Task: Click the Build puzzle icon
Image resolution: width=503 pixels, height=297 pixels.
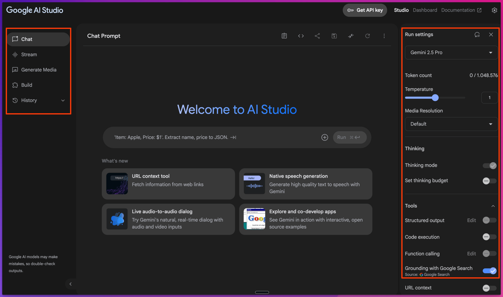Action: tap(15, 85)
